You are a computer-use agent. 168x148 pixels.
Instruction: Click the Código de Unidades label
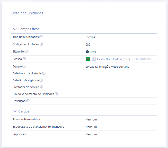(x=26, y=44)
